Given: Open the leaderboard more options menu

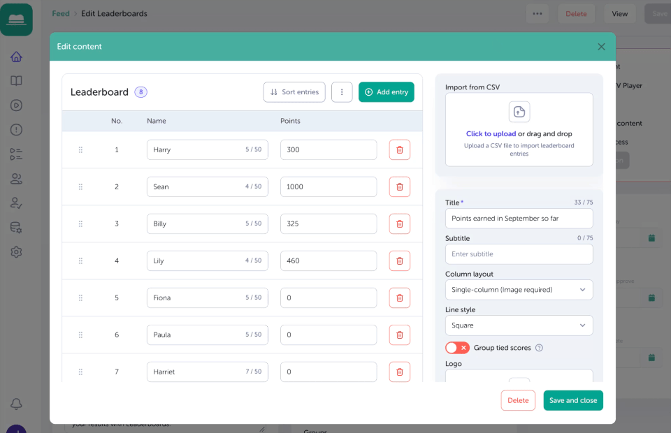Looking at the screenshot, I should point(342,92).
